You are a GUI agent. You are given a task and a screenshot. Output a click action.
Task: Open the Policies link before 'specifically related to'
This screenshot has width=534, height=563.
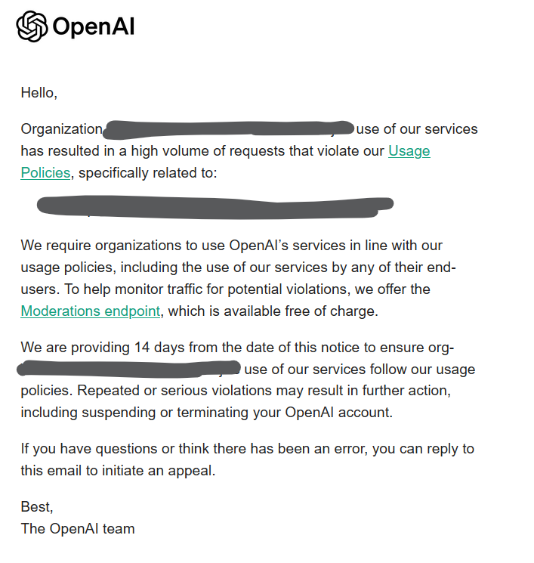point(45,173)
